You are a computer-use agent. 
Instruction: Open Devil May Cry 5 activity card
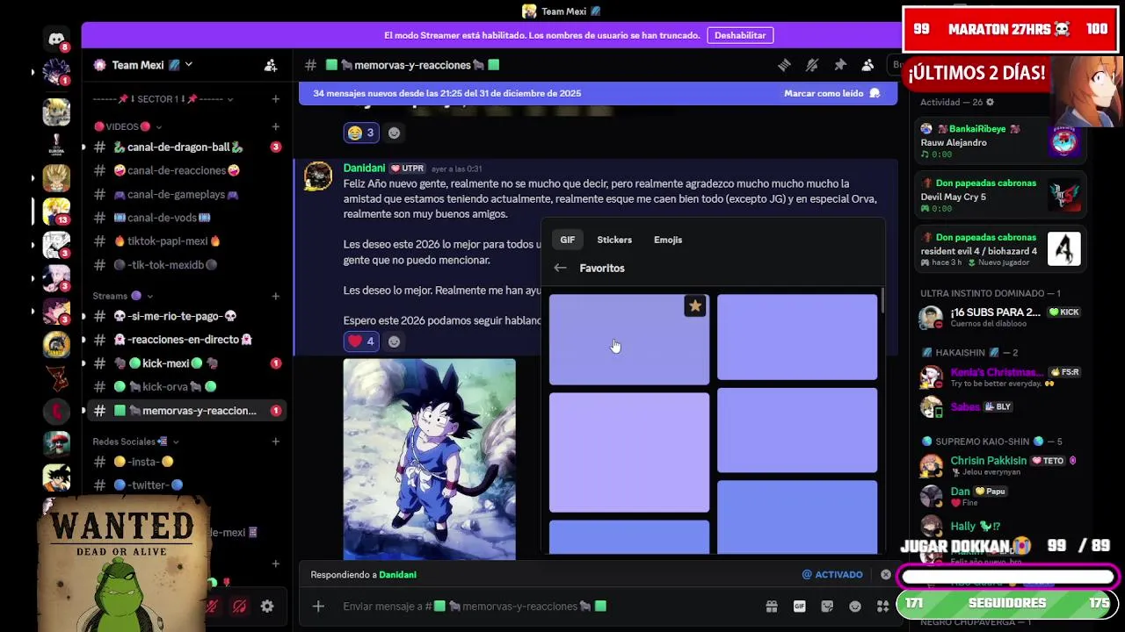tap(1001, 196)
